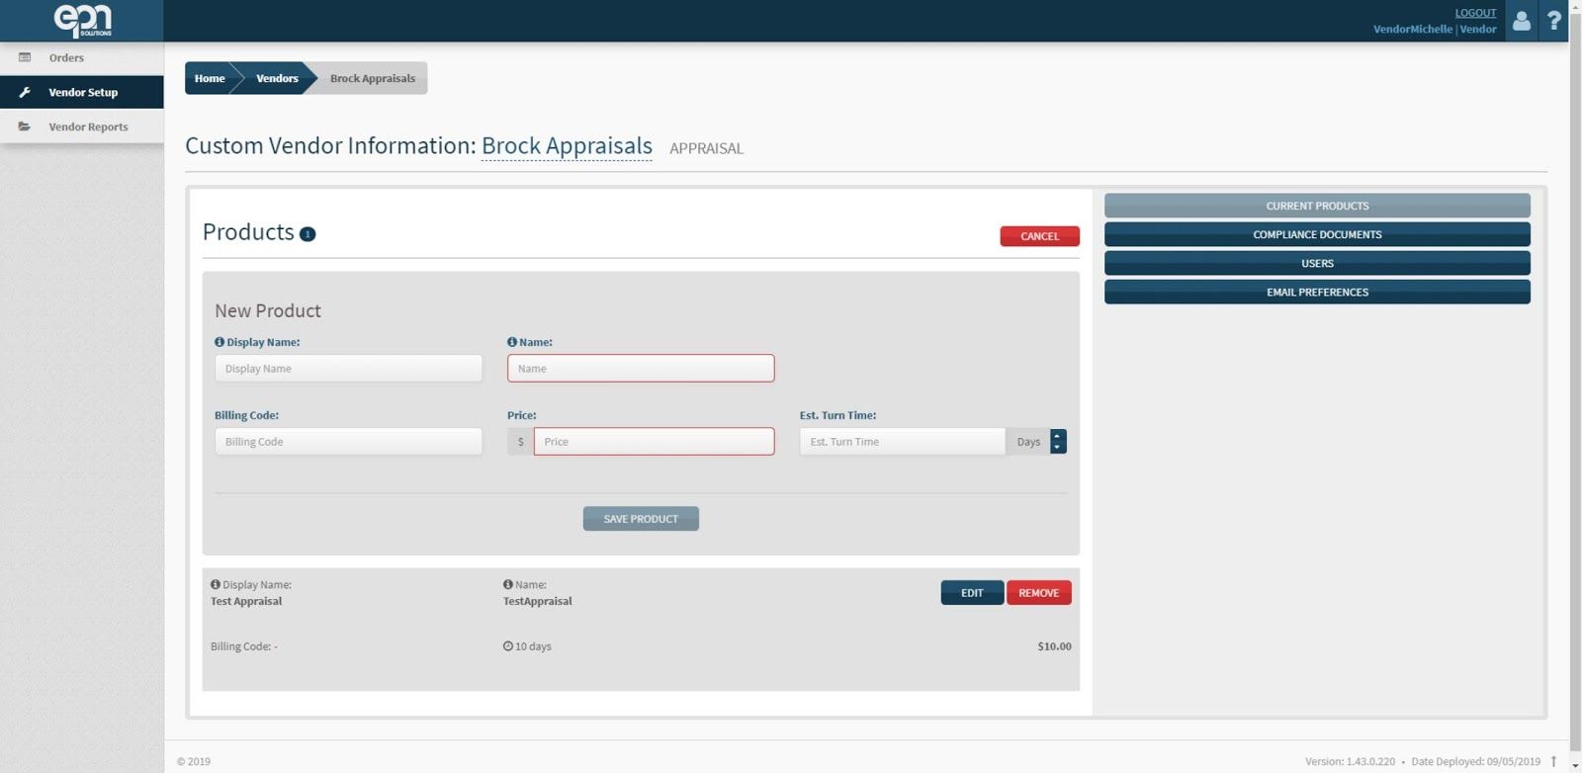Click the LOGOUT link
Screen dimensions: 1582x773
click(1475, 13)
